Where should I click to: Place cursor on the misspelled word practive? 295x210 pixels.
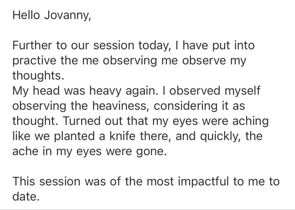34,61
